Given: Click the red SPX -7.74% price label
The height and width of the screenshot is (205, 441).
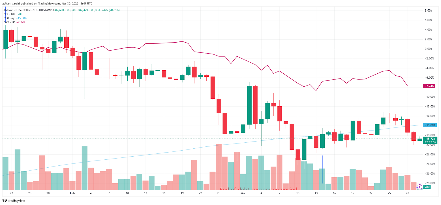Looking at the screenshot, I should tap(429, 86).
